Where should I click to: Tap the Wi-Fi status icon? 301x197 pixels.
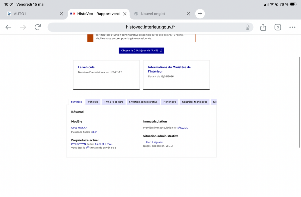[x=272, y=4]
